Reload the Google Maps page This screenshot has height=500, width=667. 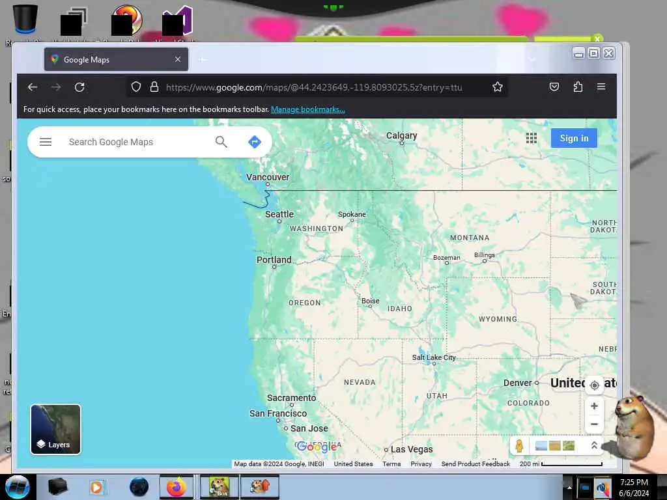[x=79, y=87]
